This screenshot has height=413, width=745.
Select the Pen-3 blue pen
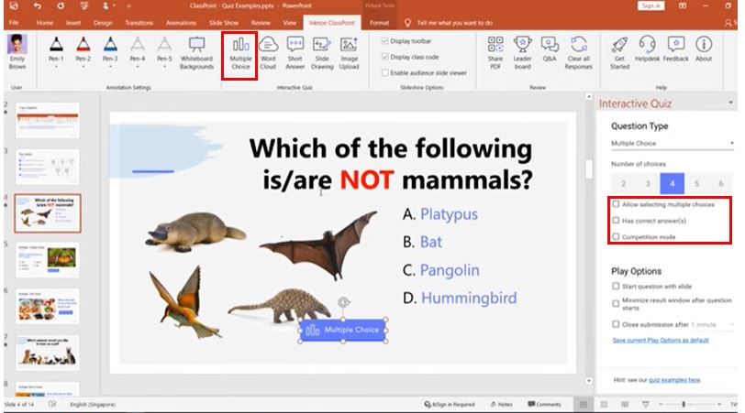pyautogui.click(x=110, y=49)
